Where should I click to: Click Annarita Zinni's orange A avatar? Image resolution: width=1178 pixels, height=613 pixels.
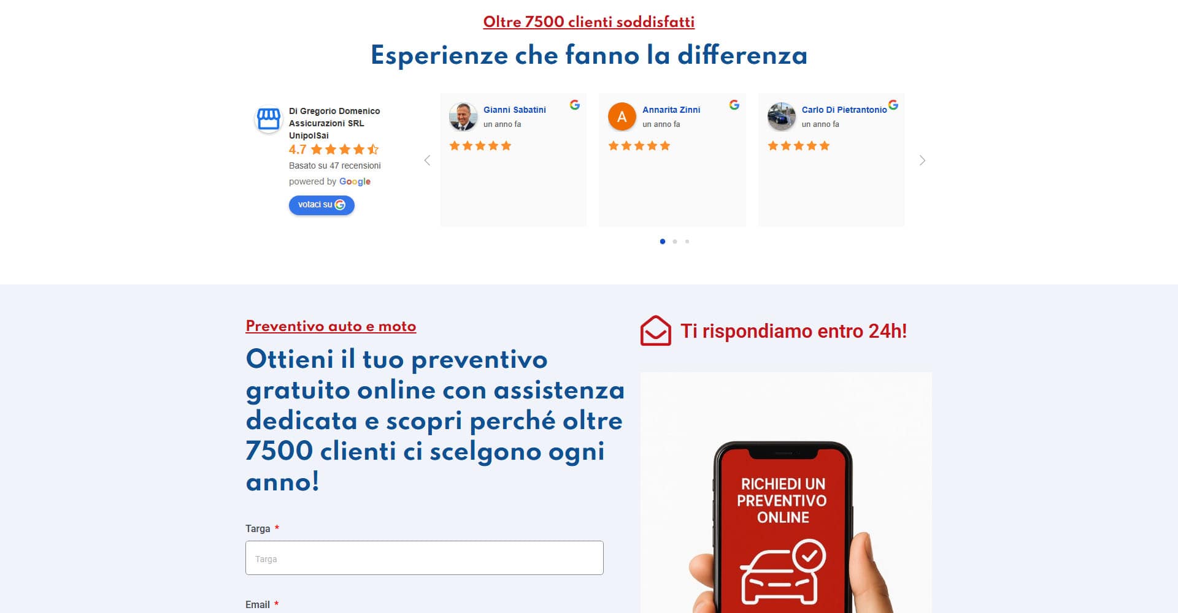[622, 116]
